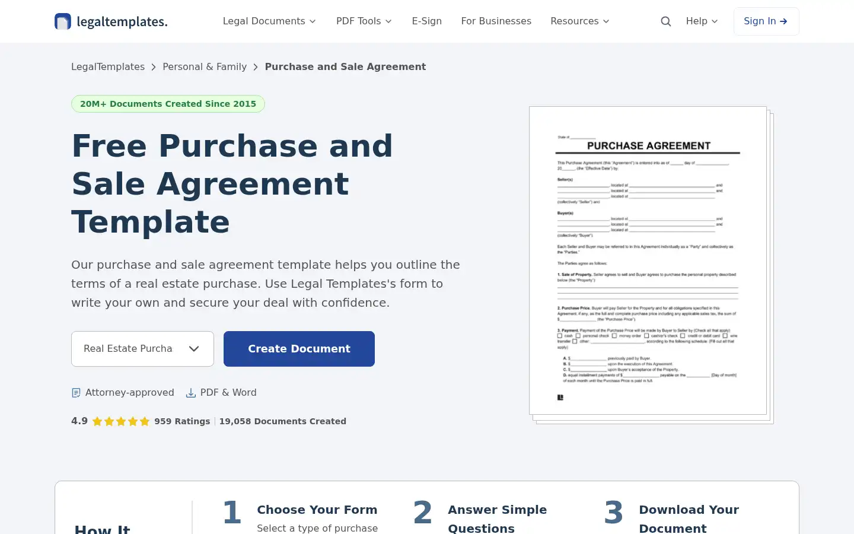
Task: Open the Real Estate Purchase type dropdown
Action: pos(142,349)
